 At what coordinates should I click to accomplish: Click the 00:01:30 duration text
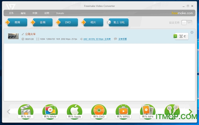(x=30, y=39)
